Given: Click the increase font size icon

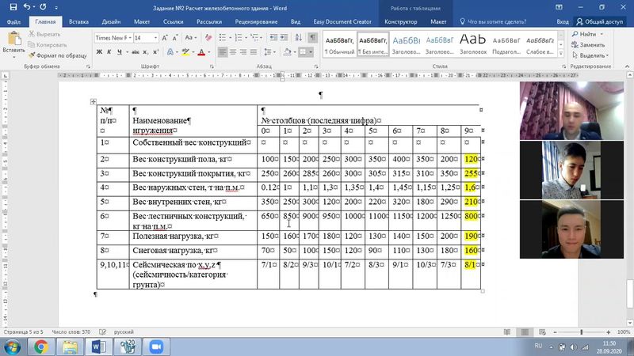Looking at the screenshot, I should click(x=166, y=37).
